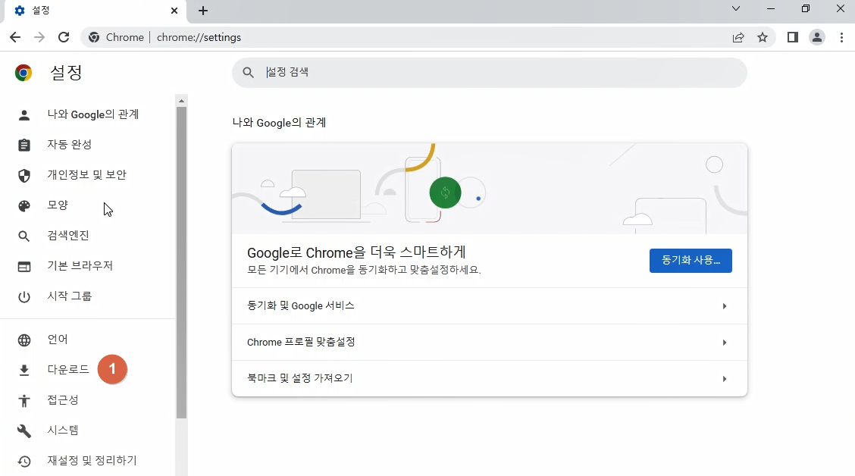Click the palette icon for 모양
The width and height of the screenshot is (855, 476).
pyautogui.click(x=24, y=205)
